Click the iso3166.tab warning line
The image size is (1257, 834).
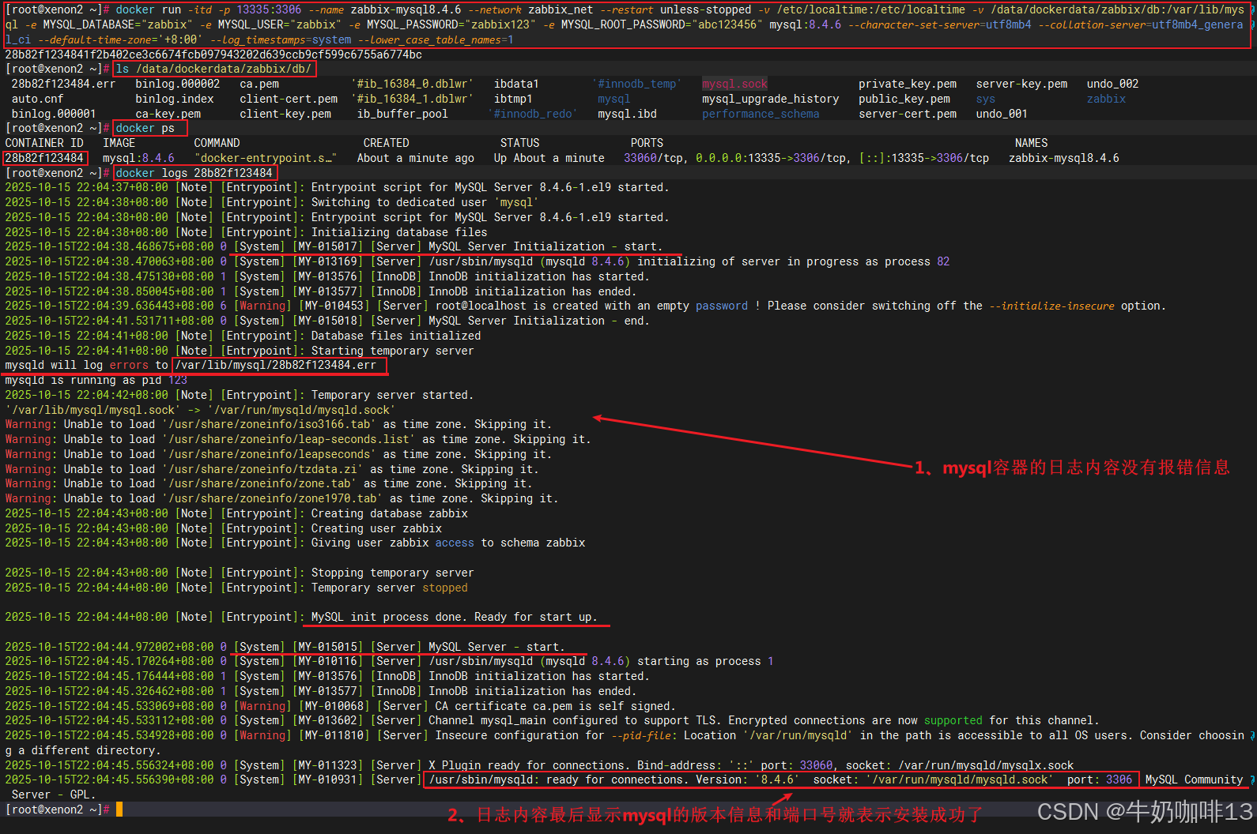[278, 424]
